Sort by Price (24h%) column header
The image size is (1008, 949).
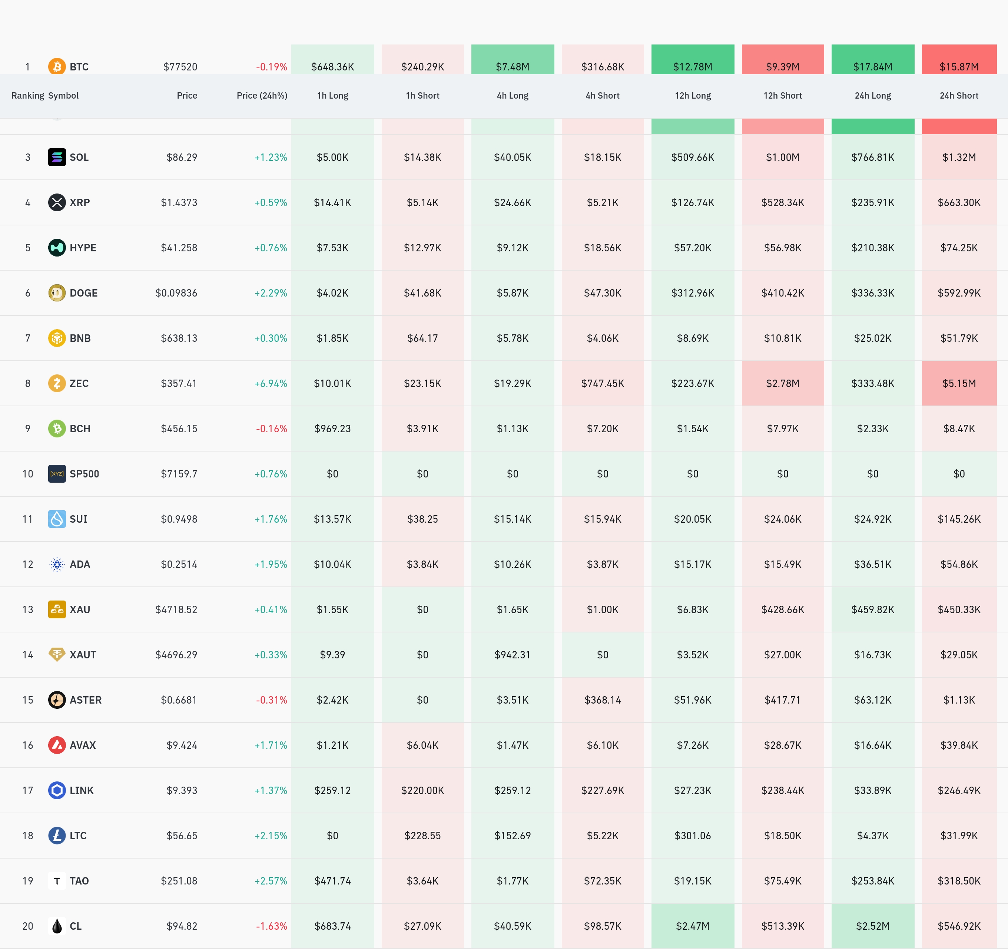[x=262, y=95]
